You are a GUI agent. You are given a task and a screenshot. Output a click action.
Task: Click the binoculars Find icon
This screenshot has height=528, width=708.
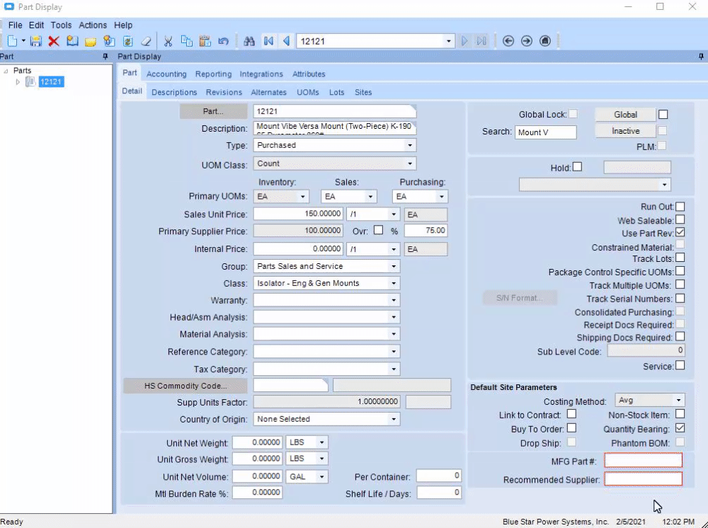(x=249, y=41)
